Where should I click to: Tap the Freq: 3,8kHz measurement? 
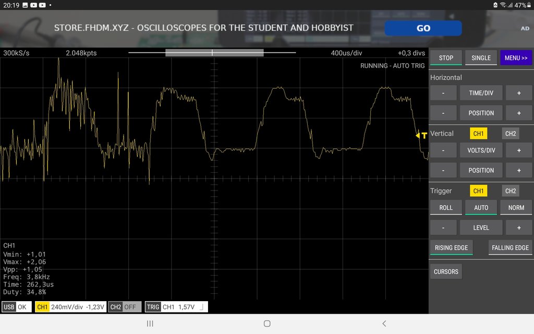pyautogui.click(x=27, y=277)
